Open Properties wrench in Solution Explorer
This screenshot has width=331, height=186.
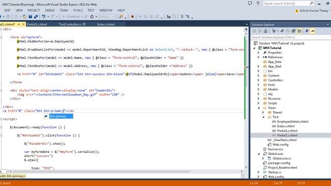[307, 31]
